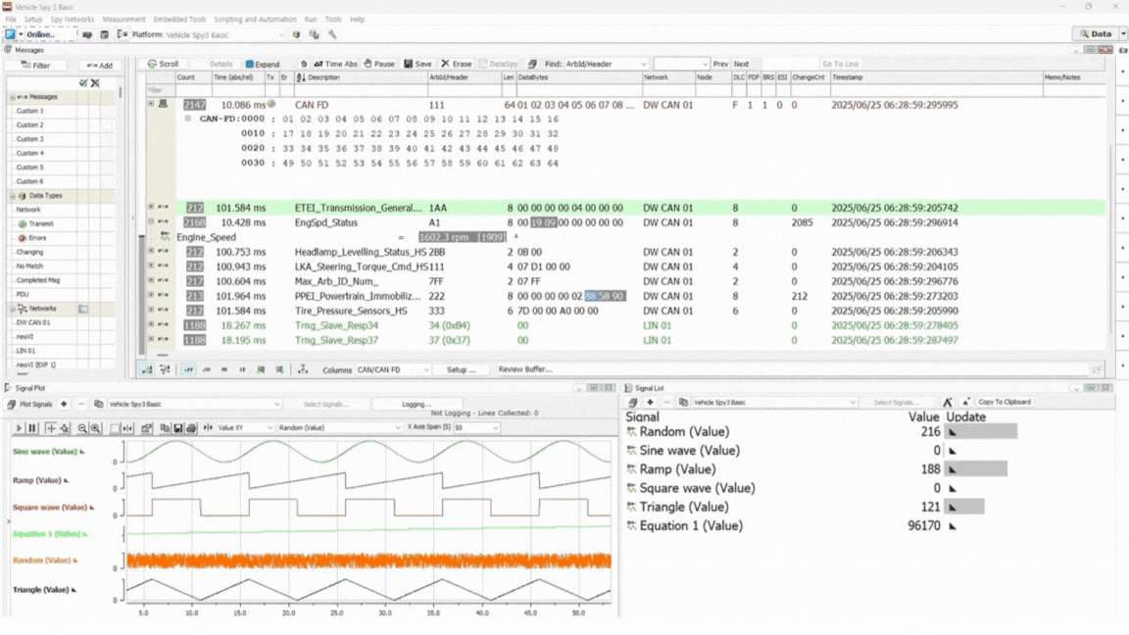Viewport: 1129px width, 635px height.
Task: Select the DW CAN 01 network item
Action: [x=32, y=322]
